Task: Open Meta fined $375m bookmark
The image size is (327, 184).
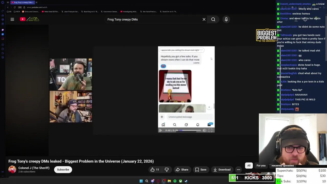Action: [50, 11]
